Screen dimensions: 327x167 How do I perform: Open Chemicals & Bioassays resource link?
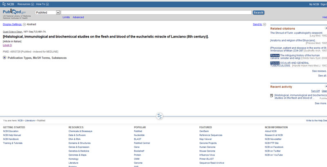[x=80, y=131]
